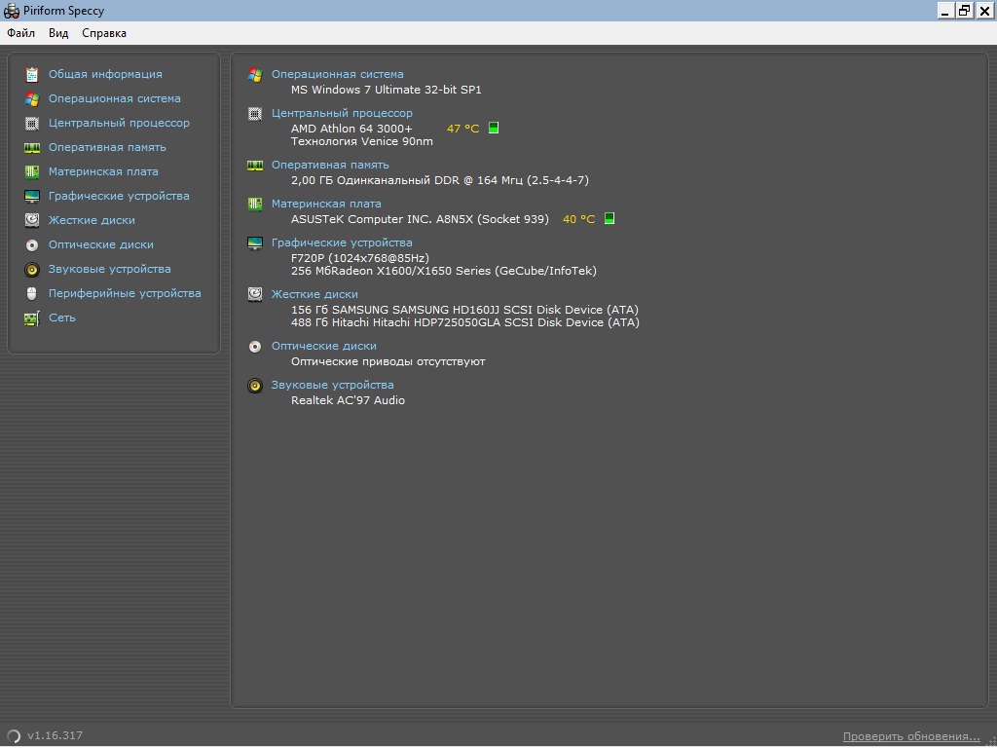Open Центральный процессор sidebar section

(119, 123)
